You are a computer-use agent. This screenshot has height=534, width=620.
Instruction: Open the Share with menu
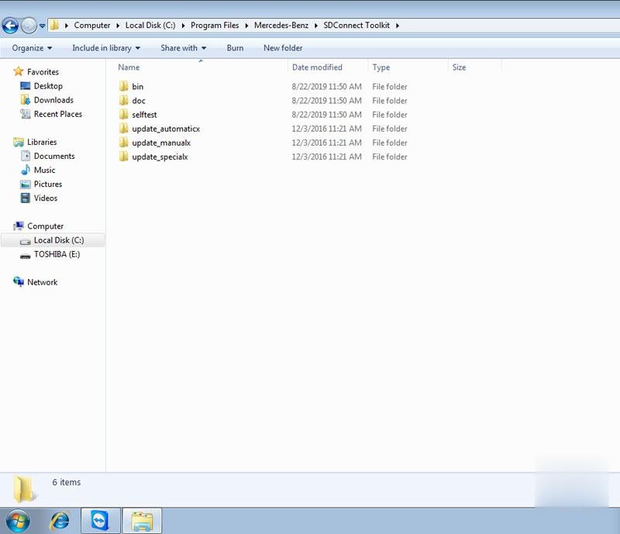184,48
